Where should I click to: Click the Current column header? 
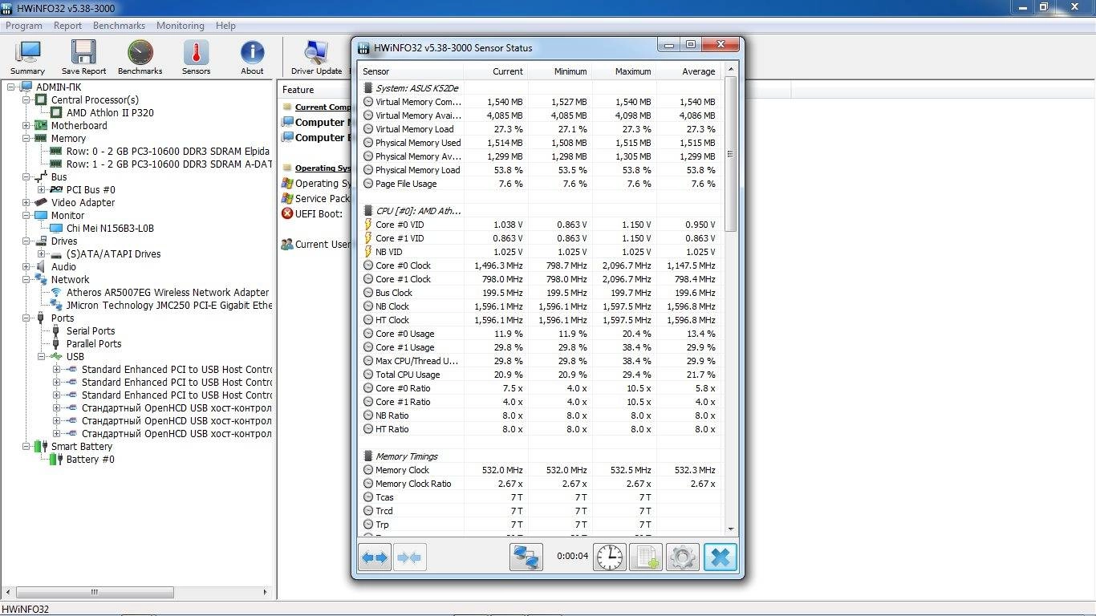[x=496, y=71]
